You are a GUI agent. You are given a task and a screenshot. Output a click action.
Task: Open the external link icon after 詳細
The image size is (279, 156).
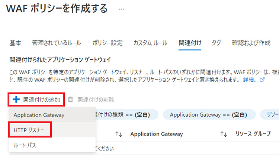(262, 79)
